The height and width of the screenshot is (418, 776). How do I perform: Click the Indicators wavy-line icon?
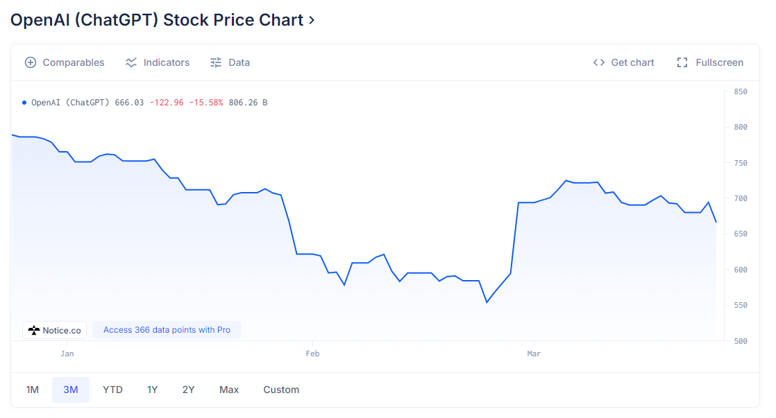click(x=131, y=63)
